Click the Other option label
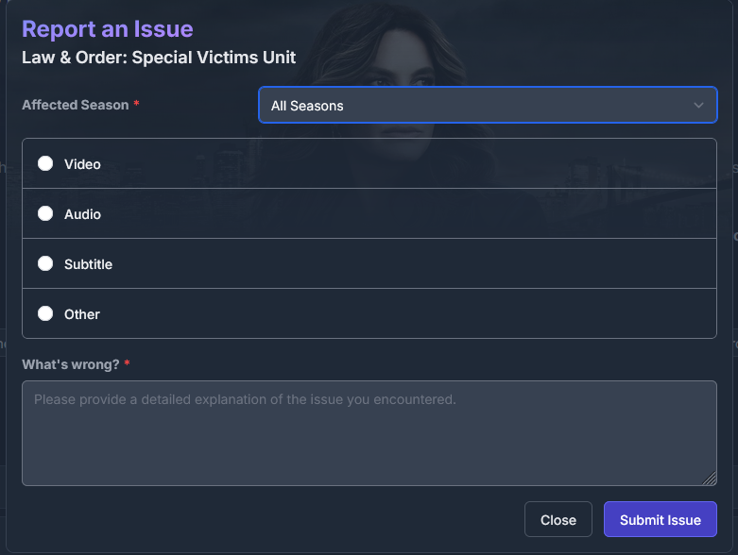Screen dimensions: 738x555 point(82,314)
